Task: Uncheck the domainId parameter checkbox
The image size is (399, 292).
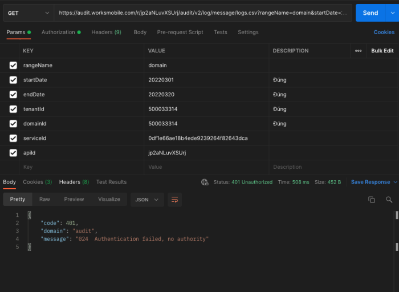Action: [x=13, y=124]
